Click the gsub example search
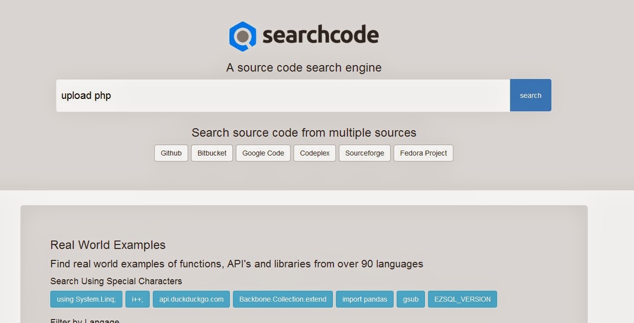 pyautogui.click(x=411, y=299)
